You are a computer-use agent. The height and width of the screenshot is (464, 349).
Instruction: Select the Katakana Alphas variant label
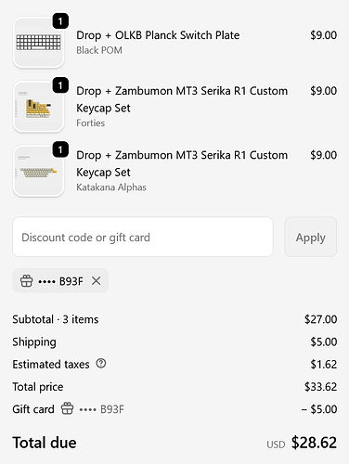[x=111, y=187]
